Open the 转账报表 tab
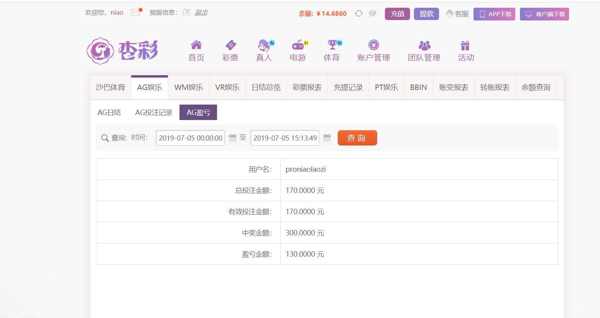Image resolution: width=600 pixels, height=318 pixels. coord(495,88)
